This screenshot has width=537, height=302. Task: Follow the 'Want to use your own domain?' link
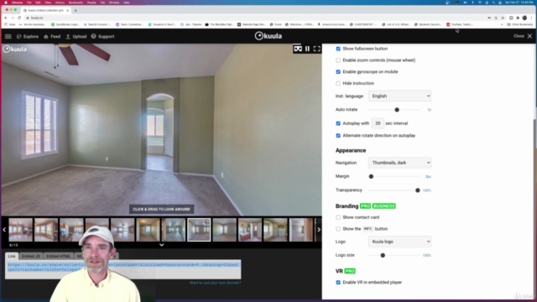pos(215,283)
